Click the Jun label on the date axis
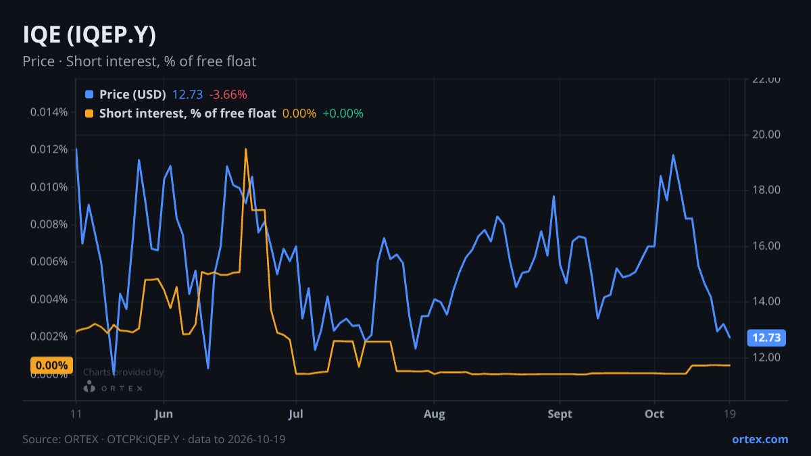Viewport: 811px width, 456px height. click(x=164, y=414)
